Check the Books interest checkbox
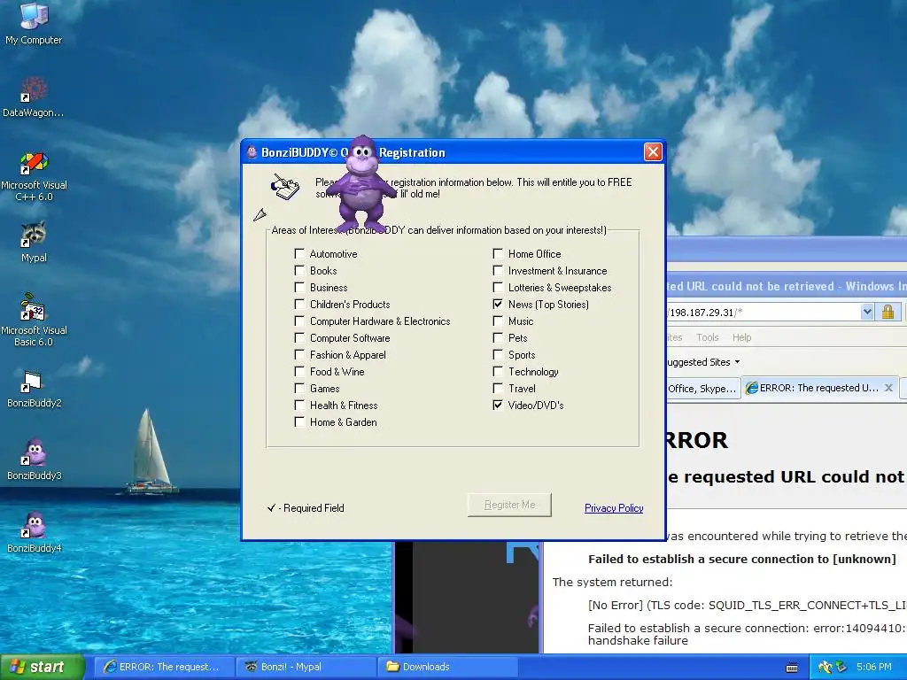Image resolution: width=907 pixels, height=680 pixels. (299, 270)
